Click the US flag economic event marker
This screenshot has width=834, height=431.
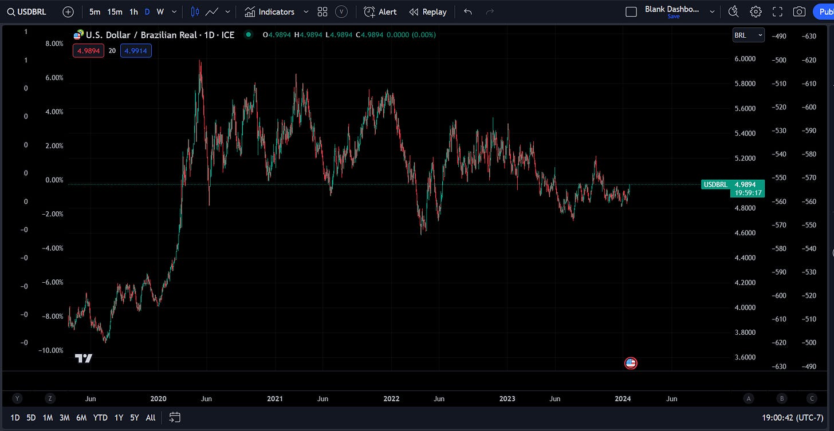pyautogui.click(x=631, y=363)
